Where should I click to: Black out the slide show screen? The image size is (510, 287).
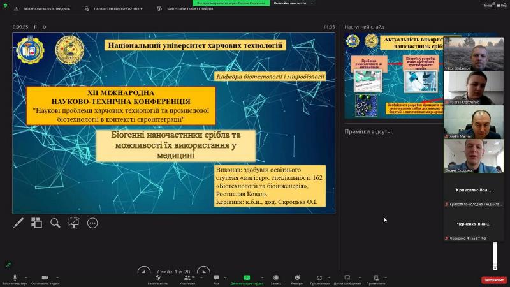click(x=74, y=223)
